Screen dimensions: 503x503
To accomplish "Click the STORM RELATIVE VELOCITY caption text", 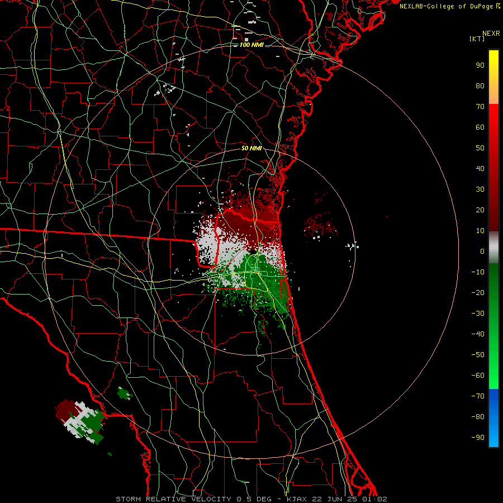I will pos(174,499).
